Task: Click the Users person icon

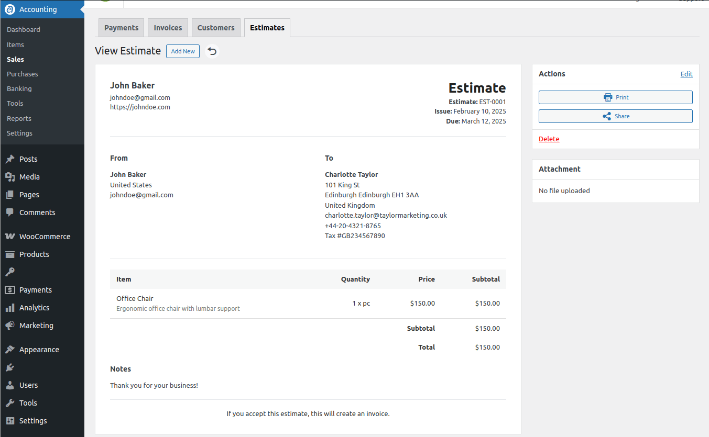Action: tap(10, 385)
